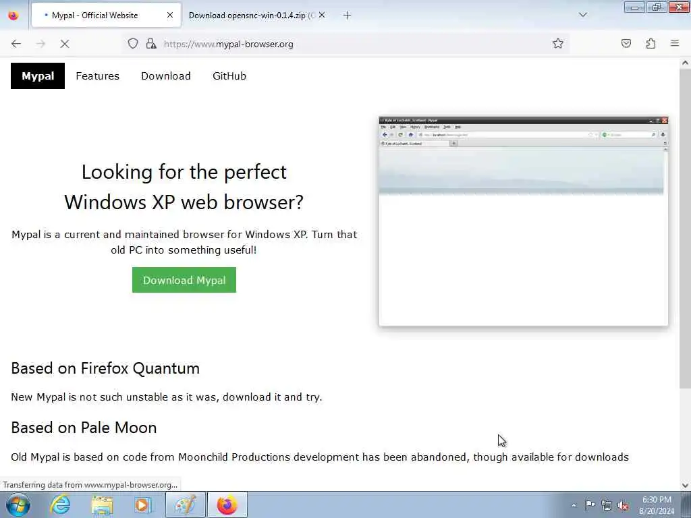
Task: Open a new tab with plus button
Action: [x=348, y=16]
